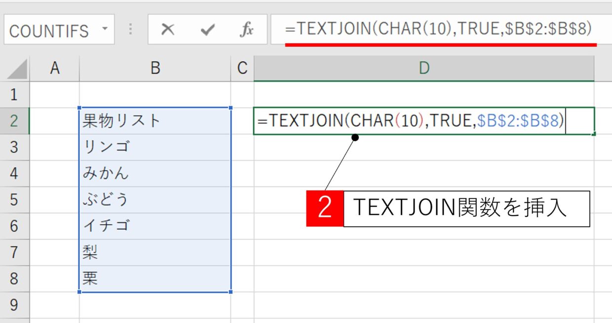Click cell D2 with TEXTJOIN formula
Image resolution: width=612 pixels, height=323 pixels.
click(424, 121)
